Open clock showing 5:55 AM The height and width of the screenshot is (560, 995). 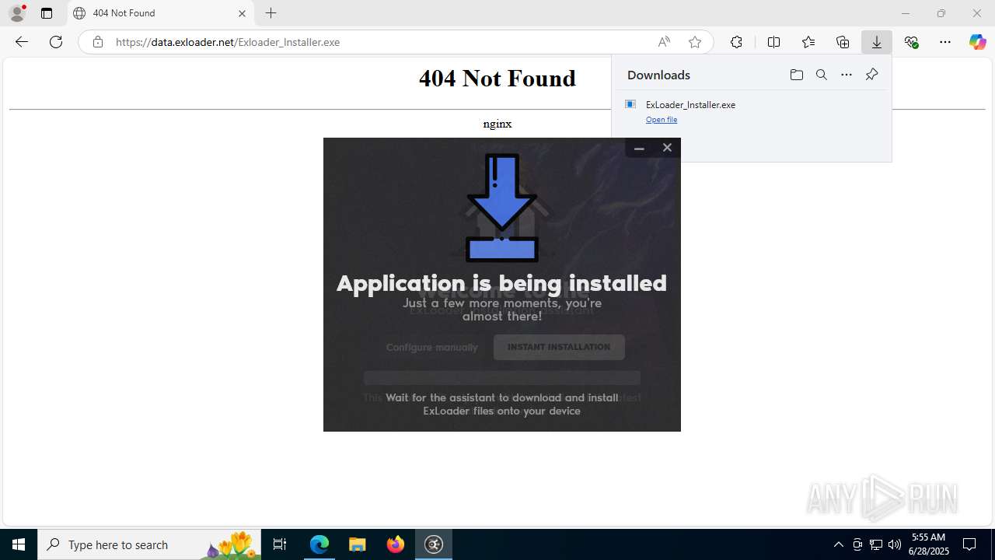[928, 544]
